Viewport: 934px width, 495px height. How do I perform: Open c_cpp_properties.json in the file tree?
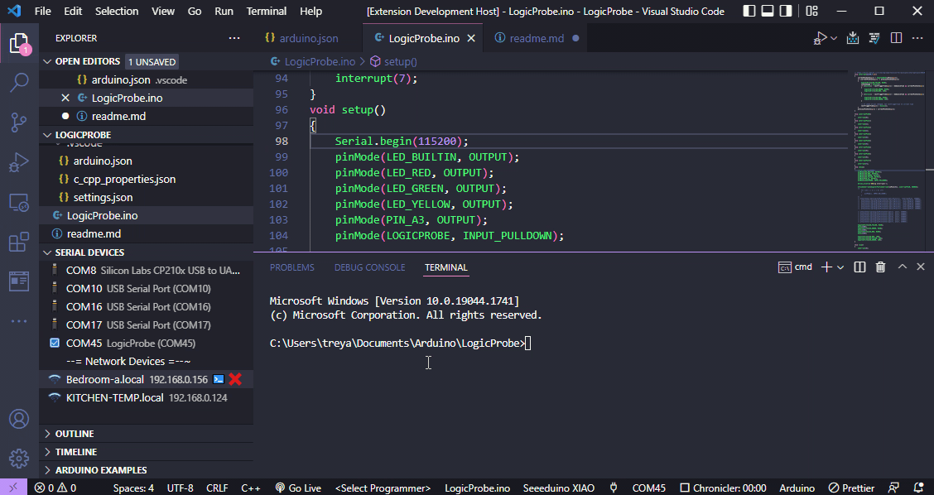tap(146, 180)
